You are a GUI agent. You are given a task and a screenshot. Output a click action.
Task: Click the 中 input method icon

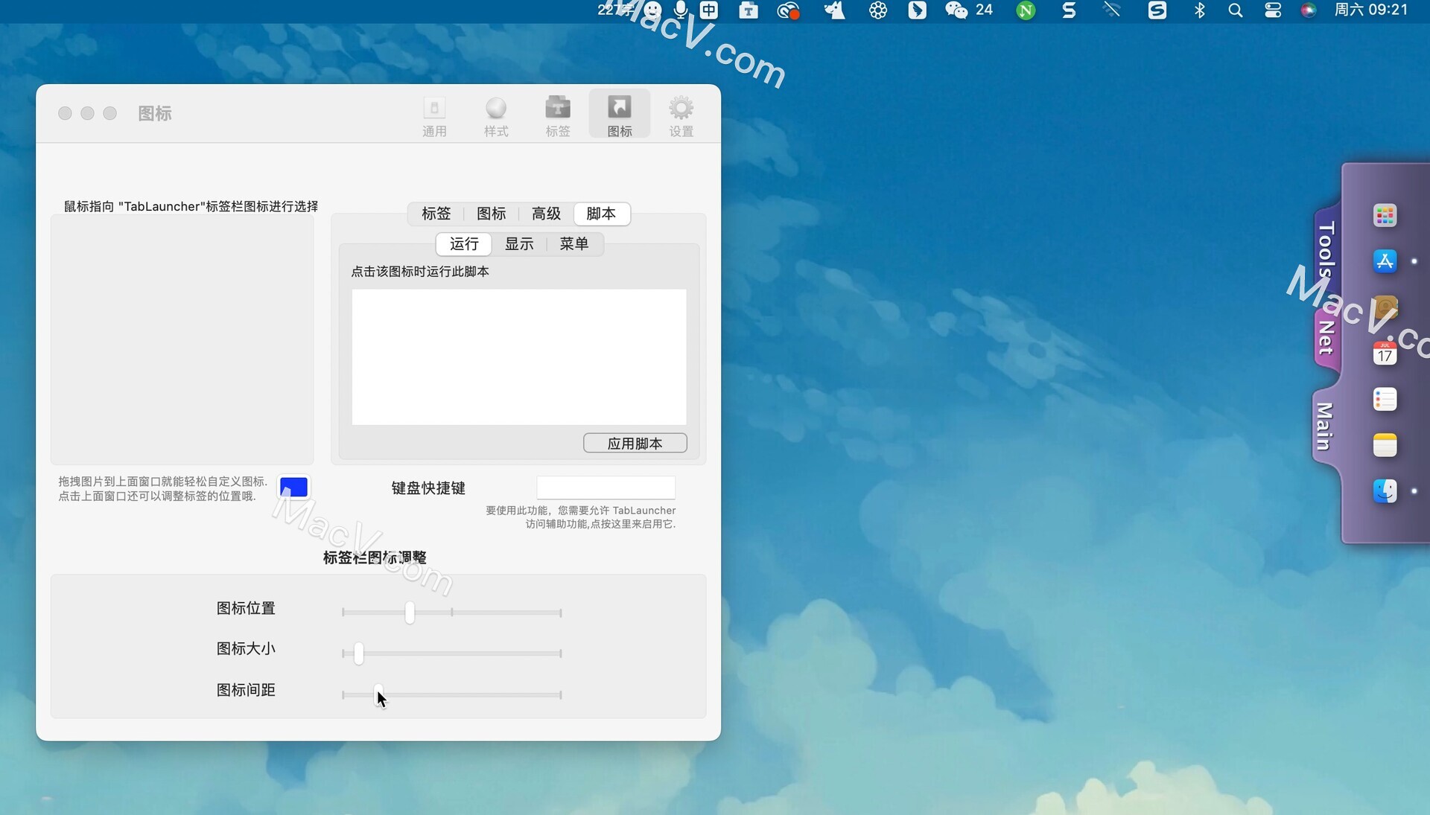click(709, 10)
